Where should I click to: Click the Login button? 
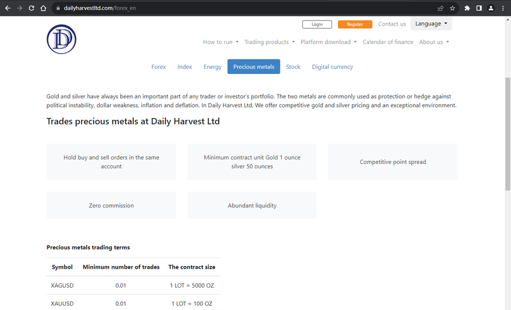[317, 24]
